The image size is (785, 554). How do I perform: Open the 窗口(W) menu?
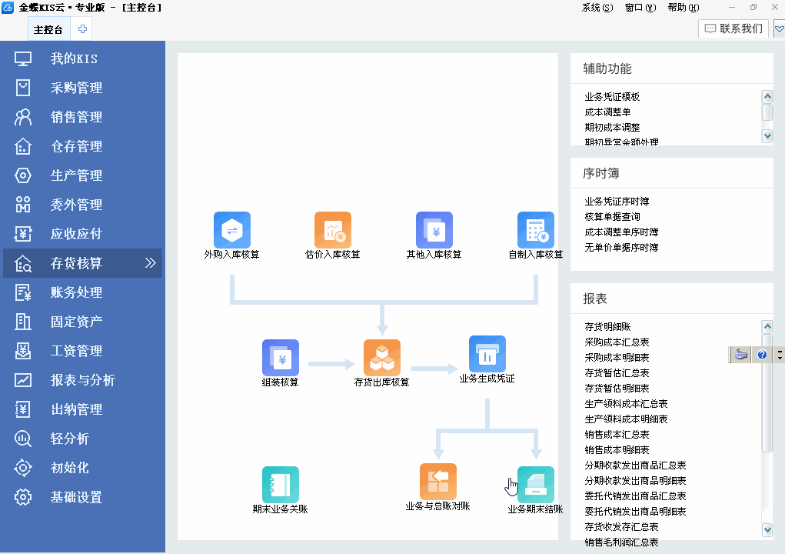click(640, 8)
